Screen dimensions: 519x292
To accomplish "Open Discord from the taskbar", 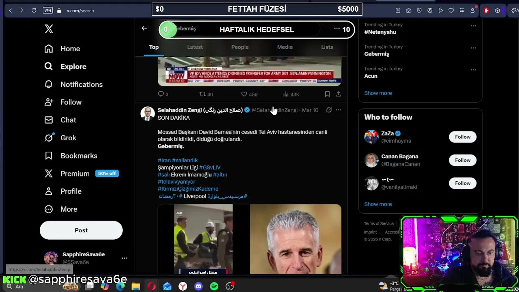I will 198,286.
